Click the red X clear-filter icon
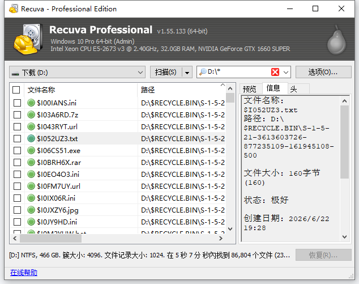Image resolution: width=359 pixels, height=284 pixels. tap(275, 72)
